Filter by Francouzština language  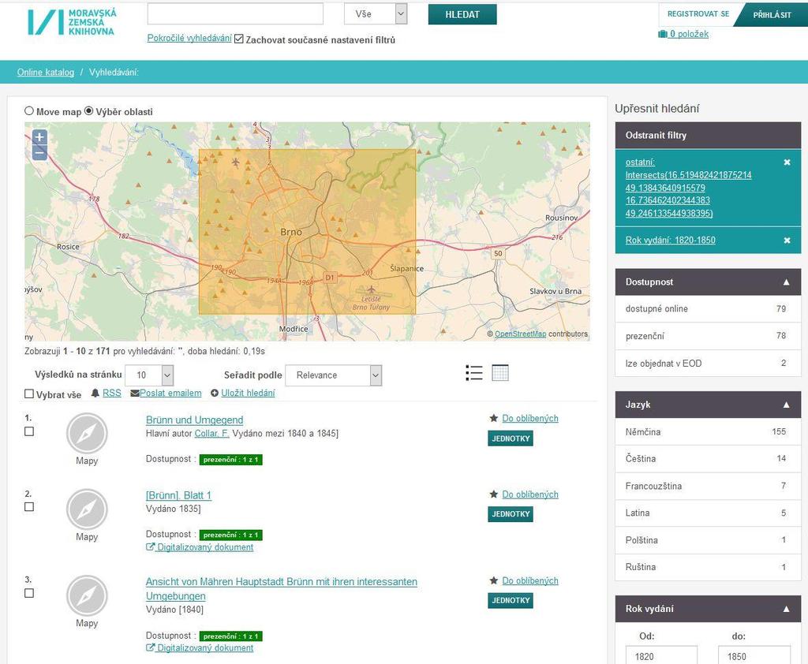[708, 486]
